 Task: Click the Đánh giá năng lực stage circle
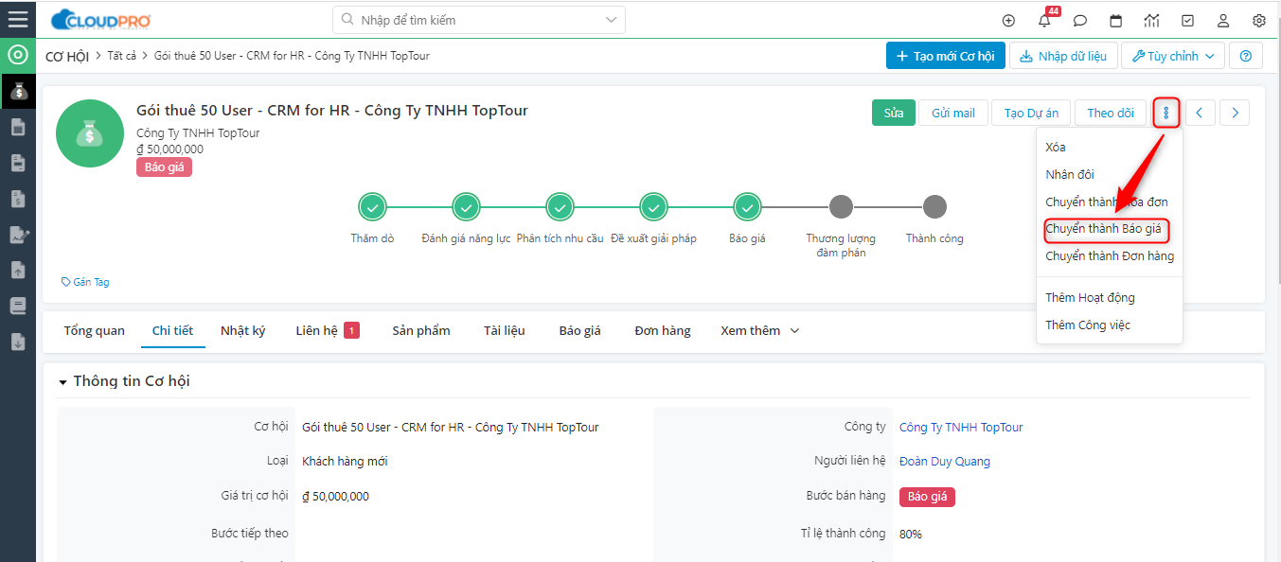(x=466, y=206)
